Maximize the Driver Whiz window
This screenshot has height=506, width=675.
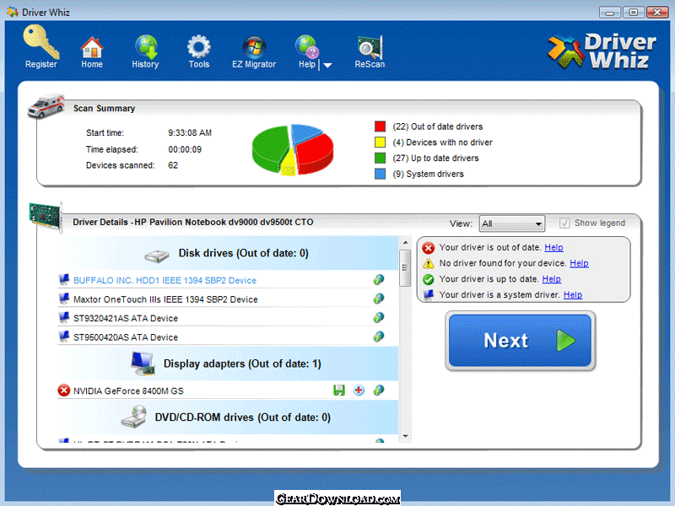(x=634, y=13)
